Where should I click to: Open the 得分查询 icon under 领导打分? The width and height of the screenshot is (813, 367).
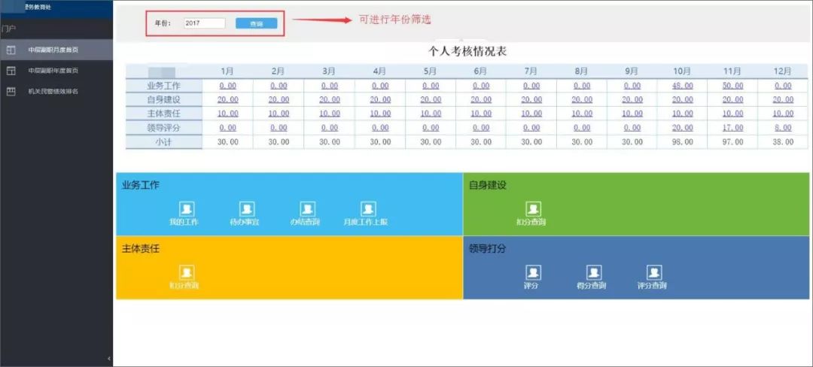592,274
